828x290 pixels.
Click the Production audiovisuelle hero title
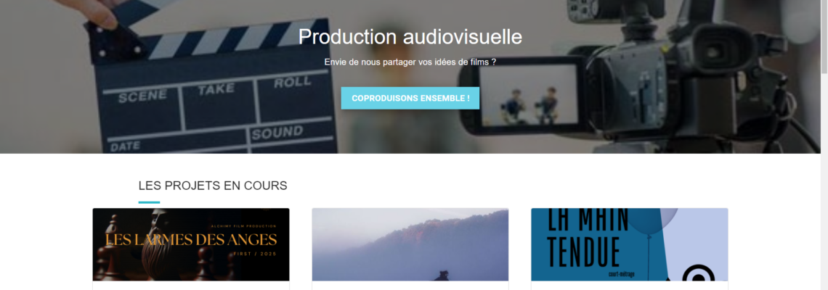point(410,37)
